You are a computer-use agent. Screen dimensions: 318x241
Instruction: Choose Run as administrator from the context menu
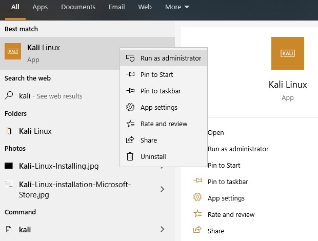(x=164, y=58)
